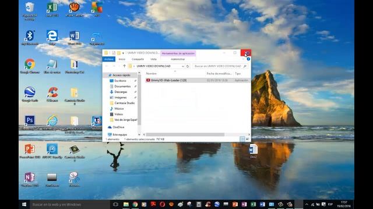The width and height of the screenshot is (373, 209).
Task: Launch Google Chrome from the desktop
Action: coord(30,66)
